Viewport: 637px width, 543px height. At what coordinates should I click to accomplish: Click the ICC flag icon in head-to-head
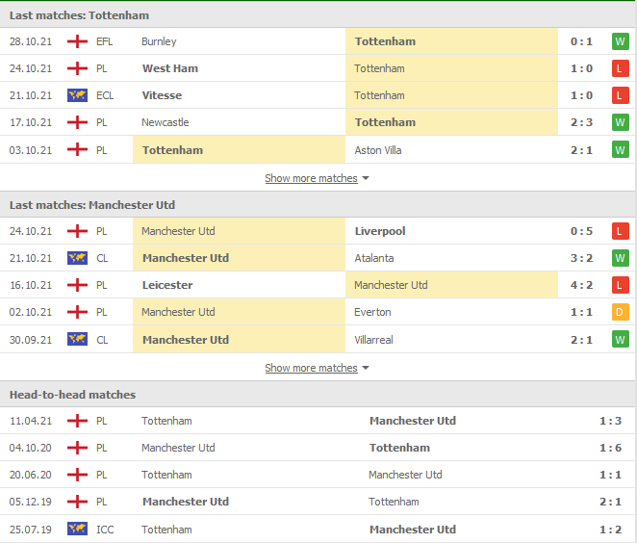[77, 529]
